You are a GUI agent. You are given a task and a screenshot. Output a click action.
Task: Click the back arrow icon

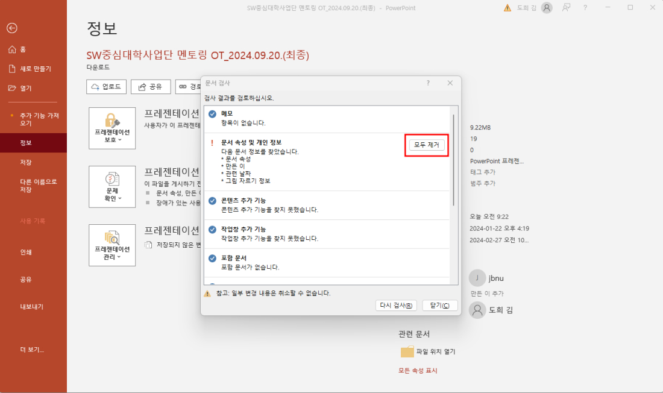12,28
